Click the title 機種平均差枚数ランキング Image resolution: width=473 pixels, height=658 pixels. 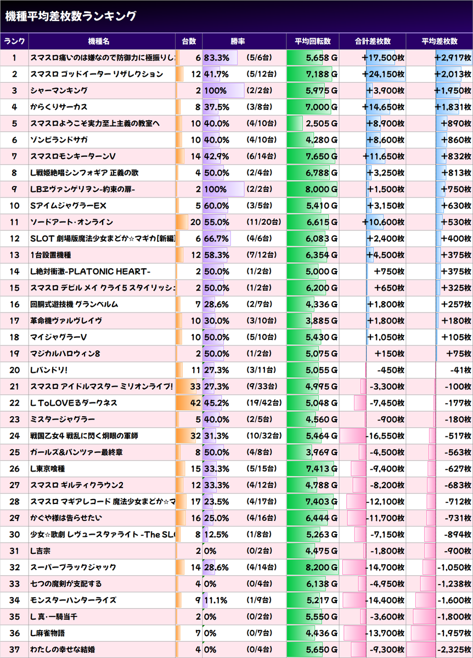click(x=71, y=16)
